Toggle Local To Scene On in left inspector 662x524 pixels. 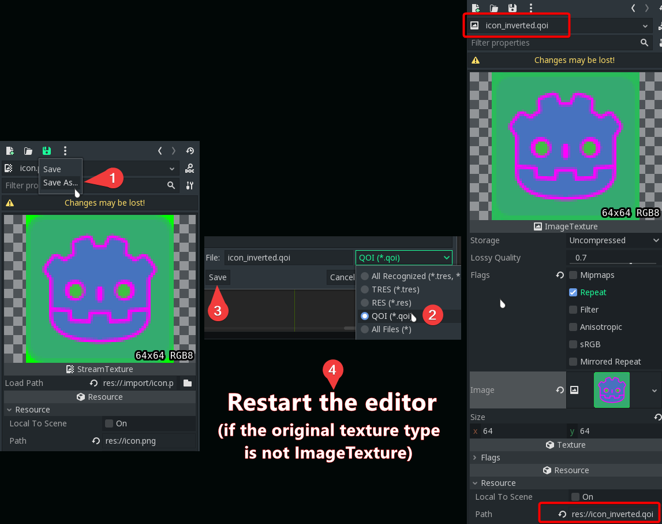point(109,423)
